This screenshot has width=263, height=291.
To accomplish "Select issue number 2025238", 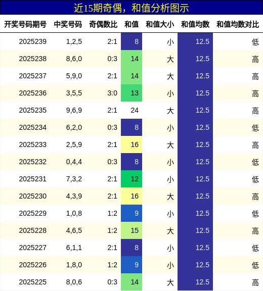I will [33, 59].
